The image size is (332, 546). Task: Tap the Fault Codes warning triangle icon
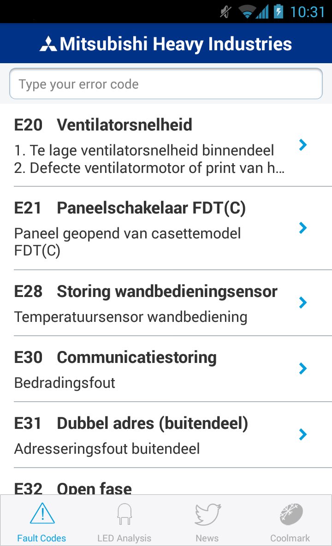(x=42, y=514)
